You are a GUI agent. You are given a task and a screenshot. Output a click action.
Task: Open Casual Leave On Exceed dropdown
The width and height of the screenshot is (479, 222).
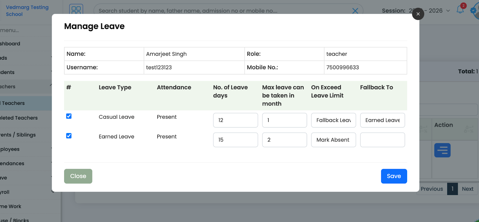click(334, 120)
